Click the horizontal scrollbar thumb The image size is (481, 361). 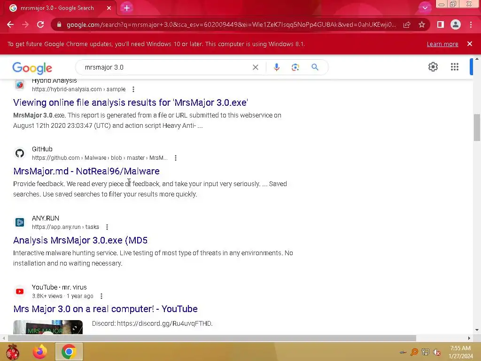(212, 338)
